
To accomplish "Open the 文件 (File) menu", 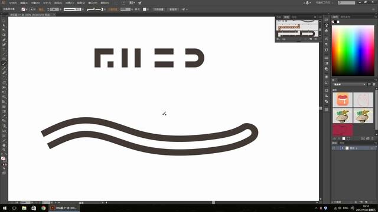I will pyautogui.click(x=13, y=3).
